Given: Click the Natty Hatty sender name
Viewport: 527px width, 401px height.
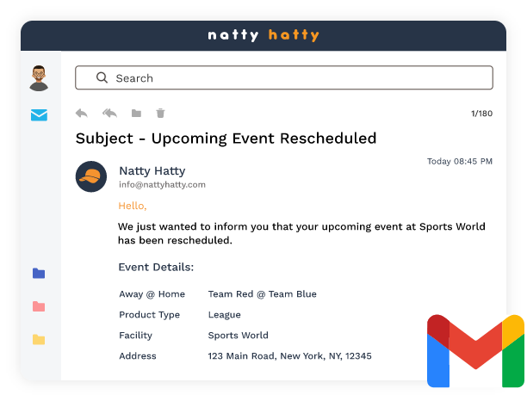Looking at the screenshot, I should (x=152, y=170).
